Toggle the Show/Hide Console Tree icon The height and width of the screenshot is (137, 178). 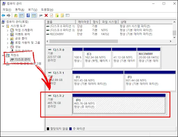point(21,15)
